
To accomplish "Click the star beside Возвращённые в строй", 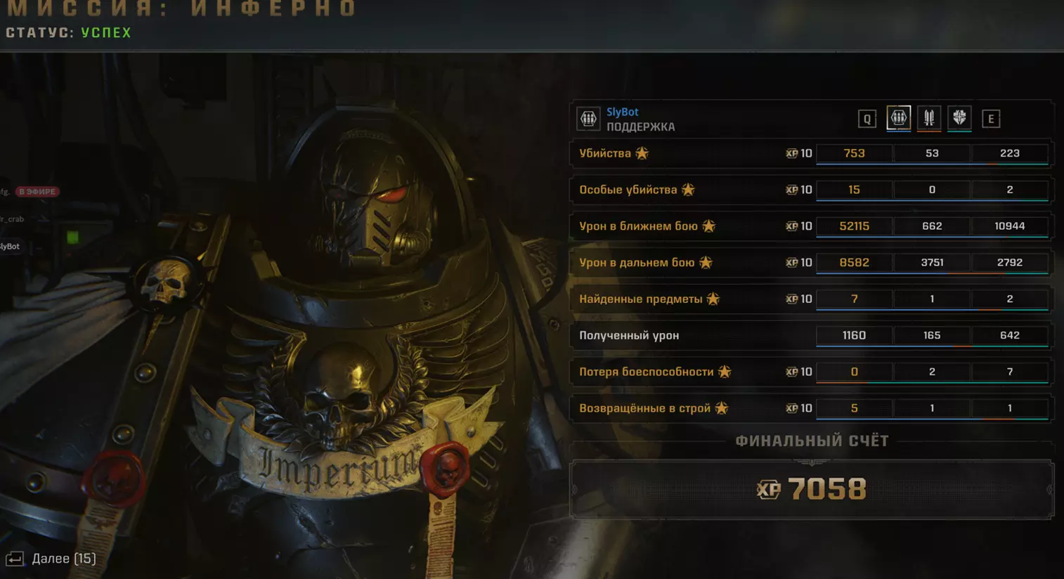I will (x=722, y=408).
